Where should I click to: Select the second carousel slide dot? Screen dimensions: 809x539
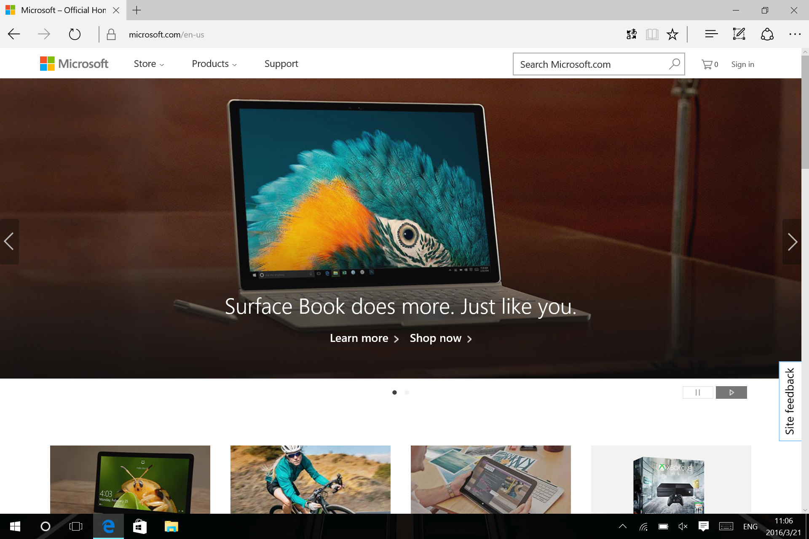click(x=407, y=392)
